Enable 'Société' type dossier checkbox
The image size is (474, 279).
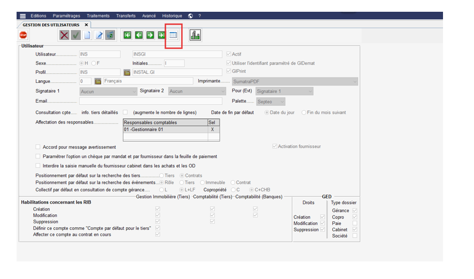[355, 236]
